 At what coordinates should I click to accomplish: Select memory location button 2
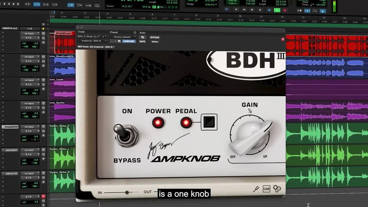pos(4,4)
